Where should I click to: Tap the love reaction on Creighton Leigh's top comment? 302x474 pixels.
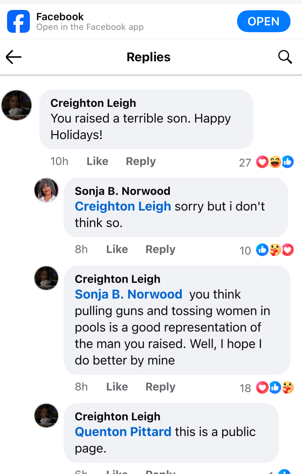[262, 162]
